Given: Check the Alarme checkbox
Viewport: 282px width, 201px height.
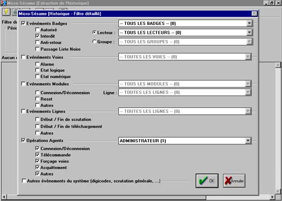Looking at the screenshot, I should click(38, 64).
